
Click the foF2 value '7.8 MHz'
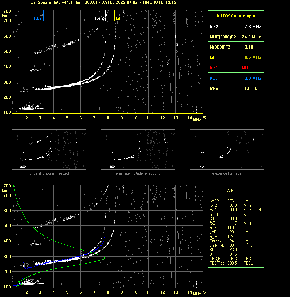tap(253, 27)
